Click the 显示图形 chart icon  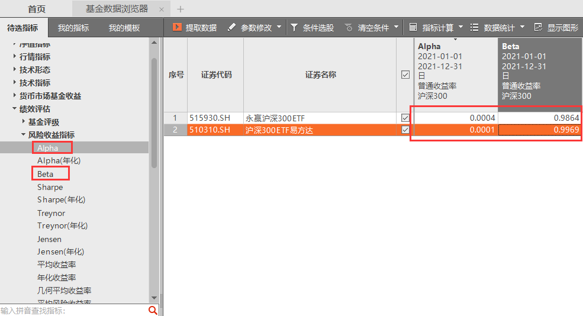tap(538, 27)
